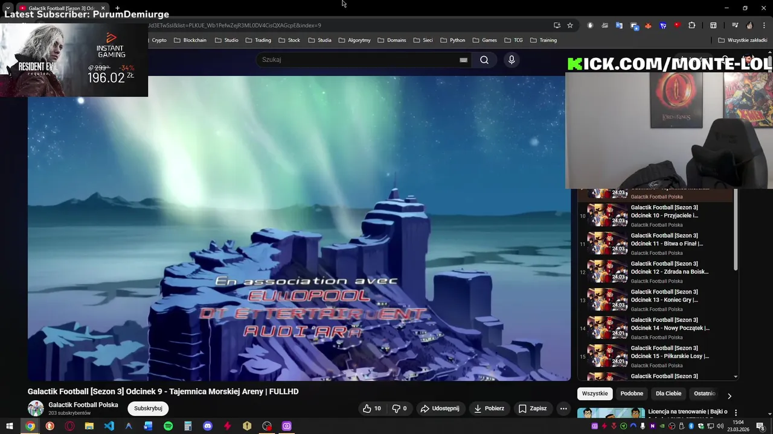Click the playlist scrollbar down arrow
773x434 pixels.
[736, 377]
